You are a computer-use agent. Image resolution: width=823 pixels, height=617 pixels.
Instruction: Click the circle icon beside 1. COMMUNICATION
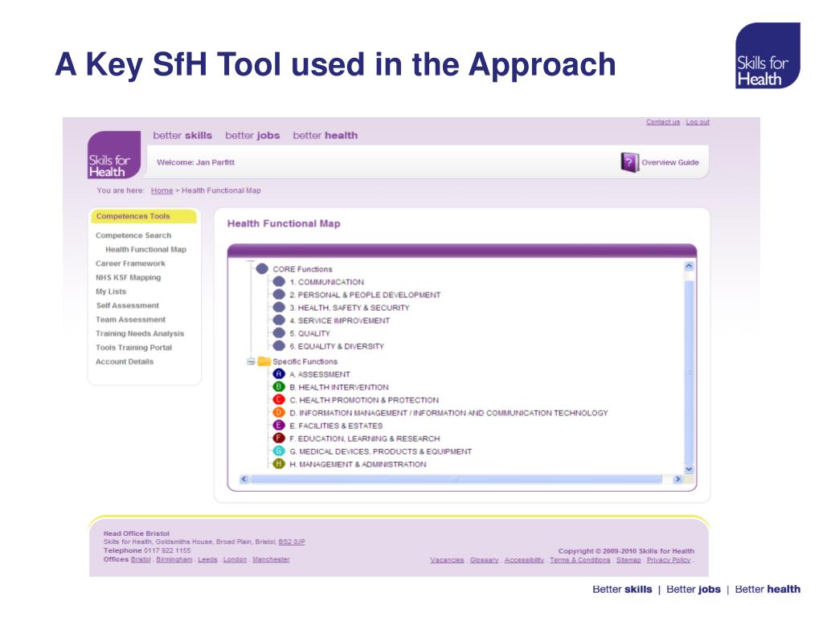[x=279, y=282]
